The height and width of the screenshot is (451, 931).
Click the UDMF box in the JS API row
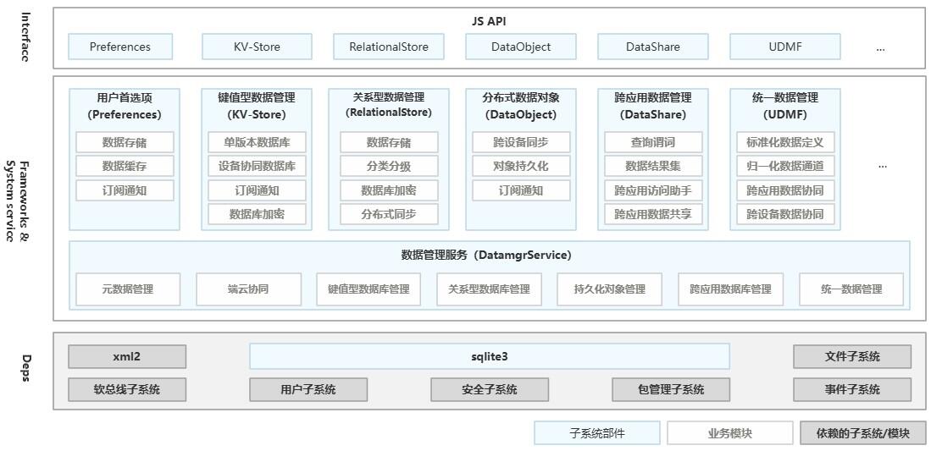coord(784,47)
